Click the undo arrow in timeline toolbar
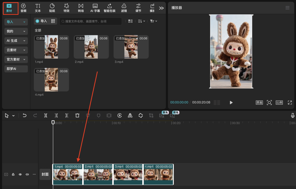The width and height of the screenshot is (296, 189). point(25,116)
